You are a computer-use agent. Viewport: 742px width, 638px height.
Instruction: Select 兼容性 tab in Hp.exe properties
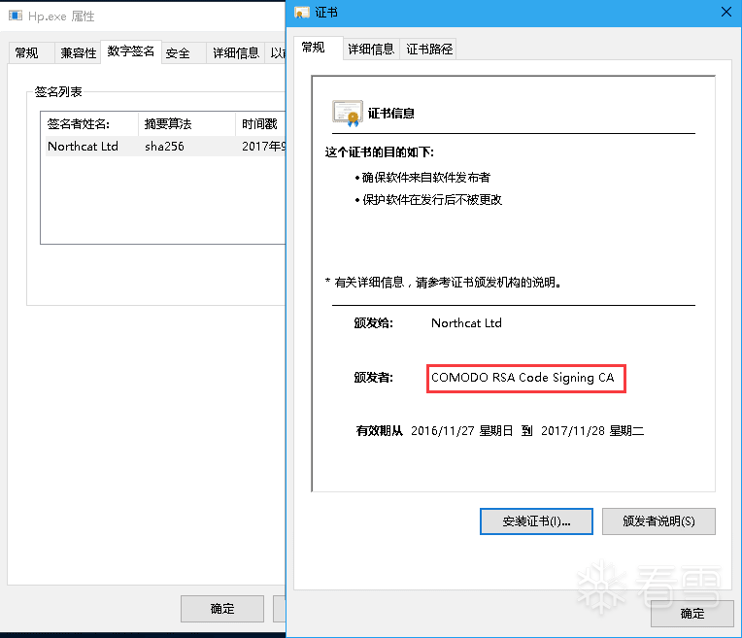[78, 52]
